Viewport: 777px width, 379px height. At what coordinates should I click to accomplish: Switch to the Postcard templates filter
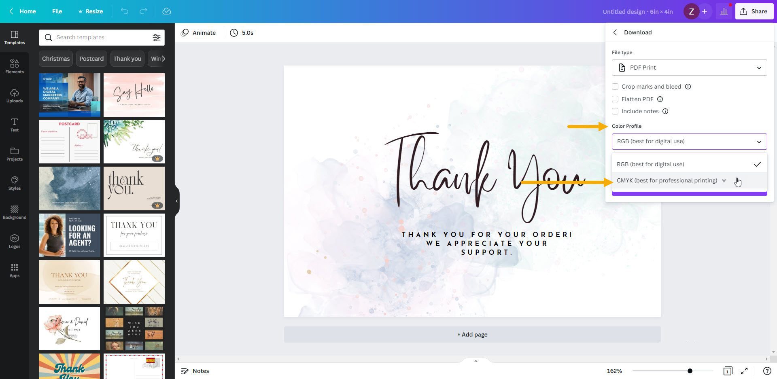91,59
